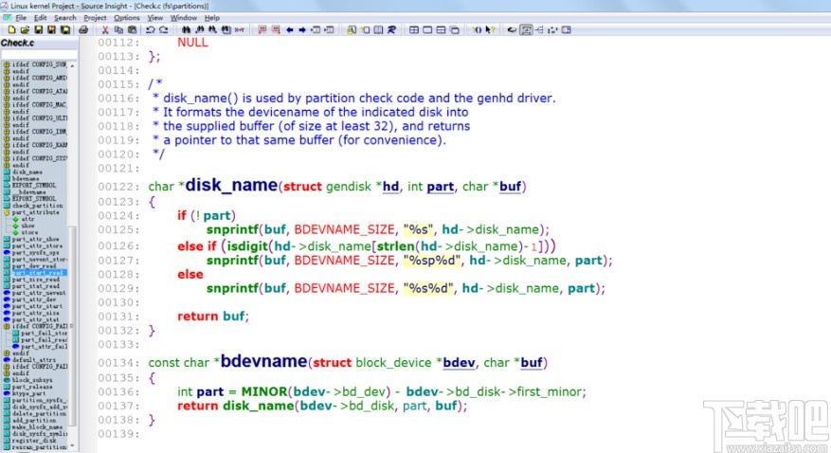
Task: Click the Source Insight title bar app icon
Action: point(4,6)
